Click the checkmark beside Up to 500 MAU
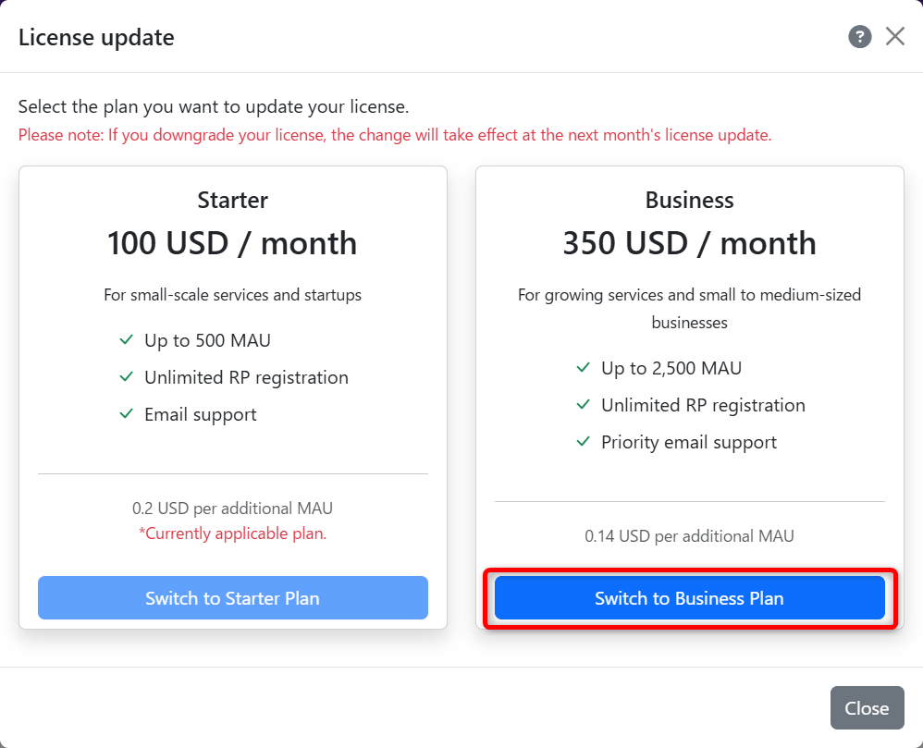 point(127,340)
